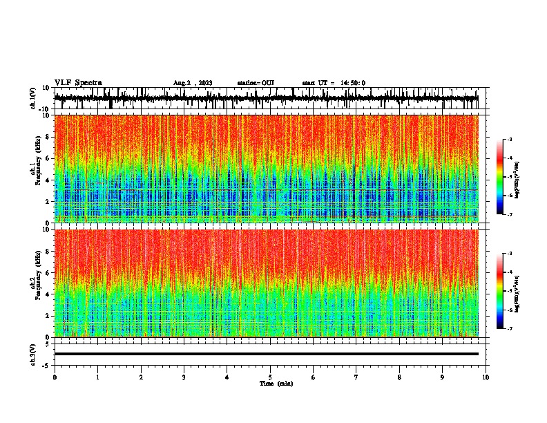
Task: Click the ch.2 color scale log(PSD) unit label
Action: 517,294
